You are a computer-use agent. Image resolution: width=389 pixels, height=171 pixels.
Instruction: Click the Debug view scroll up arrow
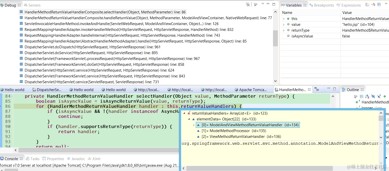click(276, 12)
